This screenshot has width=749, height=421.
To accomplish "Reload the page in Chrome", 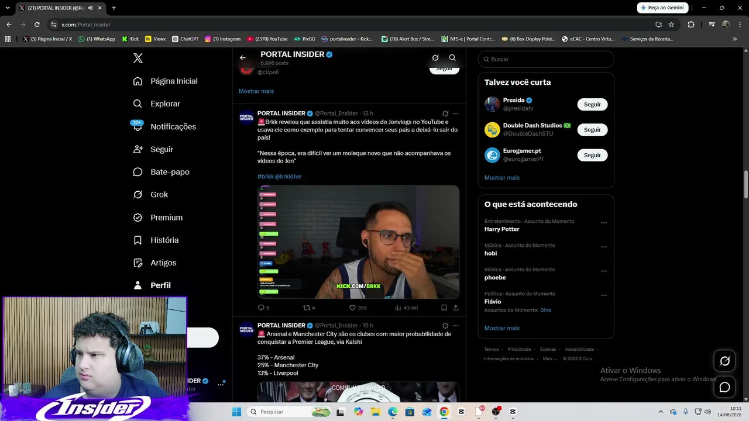I will (x=37, y=25).
